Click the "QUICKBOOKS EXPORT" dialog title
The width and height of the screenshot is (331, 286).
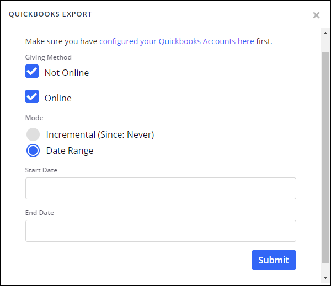point(50,14)
